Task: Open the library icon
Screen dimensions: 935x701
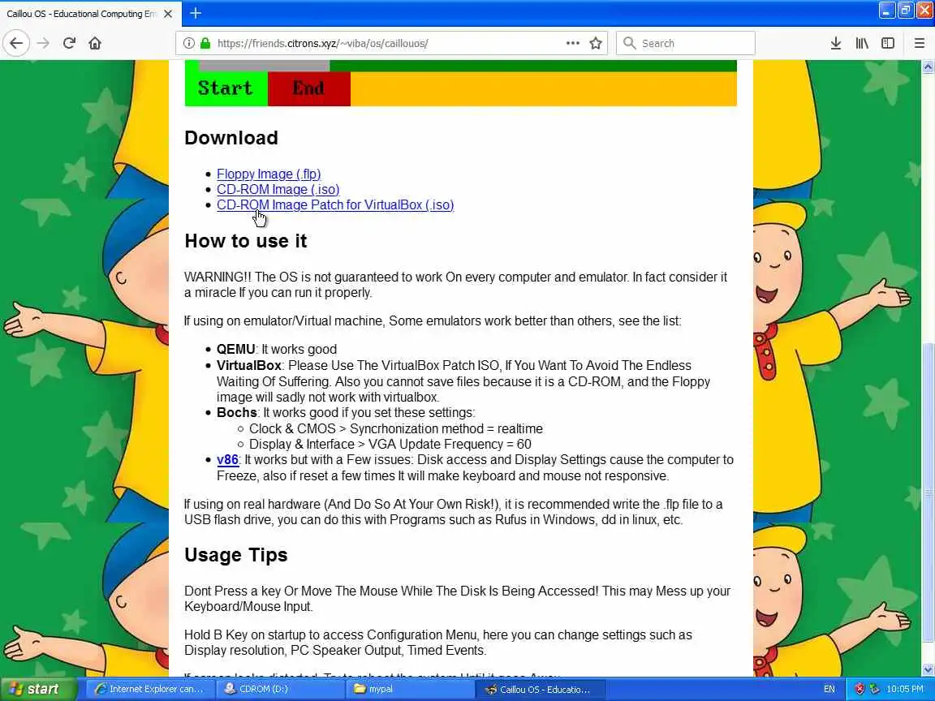Action: 862,43
